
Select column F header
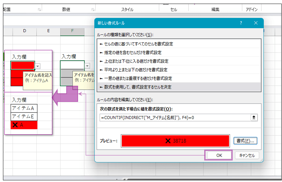[72, 31]
